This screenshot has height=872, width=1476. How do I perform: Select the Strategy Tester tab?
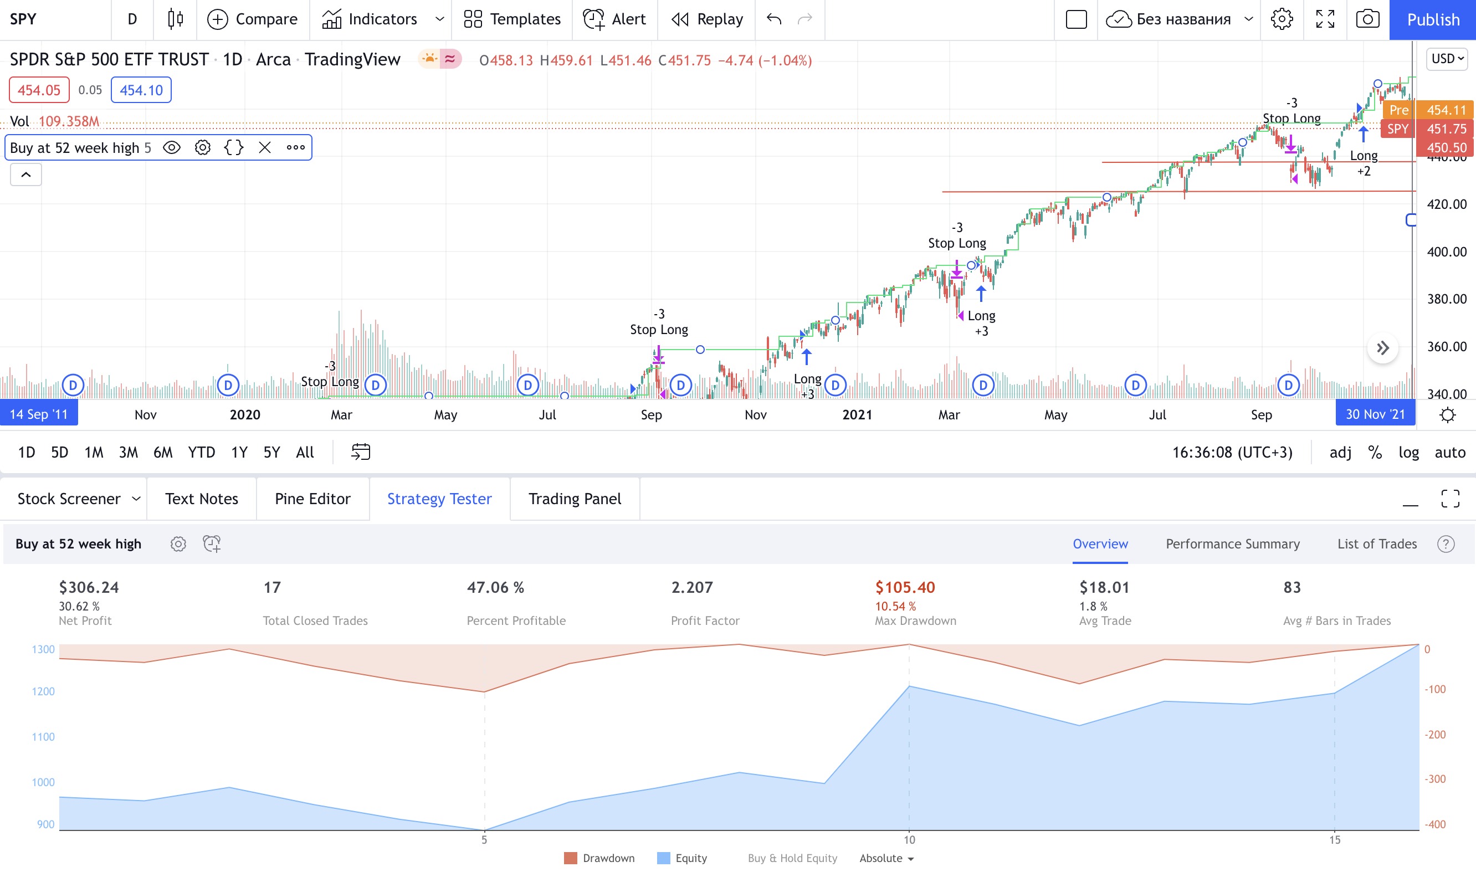coord(439,498)
